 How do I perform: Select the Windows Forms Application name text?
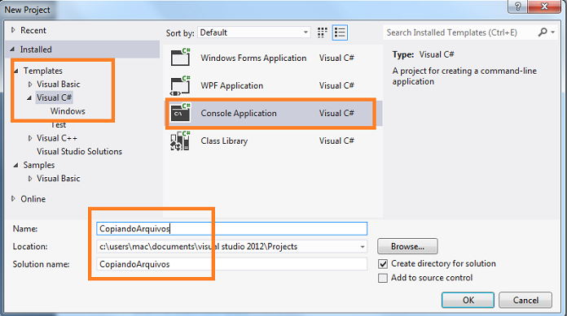[x=253, y=58]
